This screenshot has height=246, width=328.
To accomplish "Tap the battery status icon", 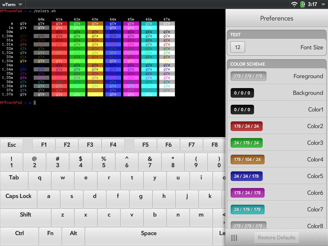I will pyautogui.click(x=303, y=4).
